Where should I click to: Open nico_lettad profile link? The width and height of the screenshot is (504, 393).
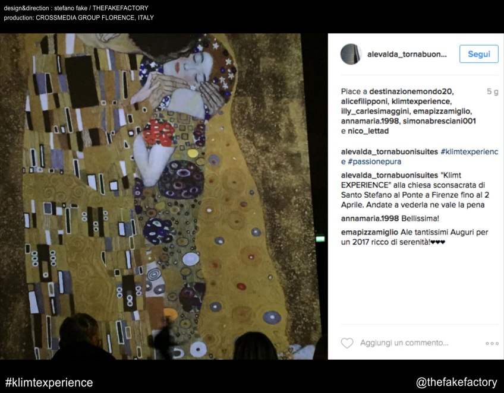click(x=368, y=131)
